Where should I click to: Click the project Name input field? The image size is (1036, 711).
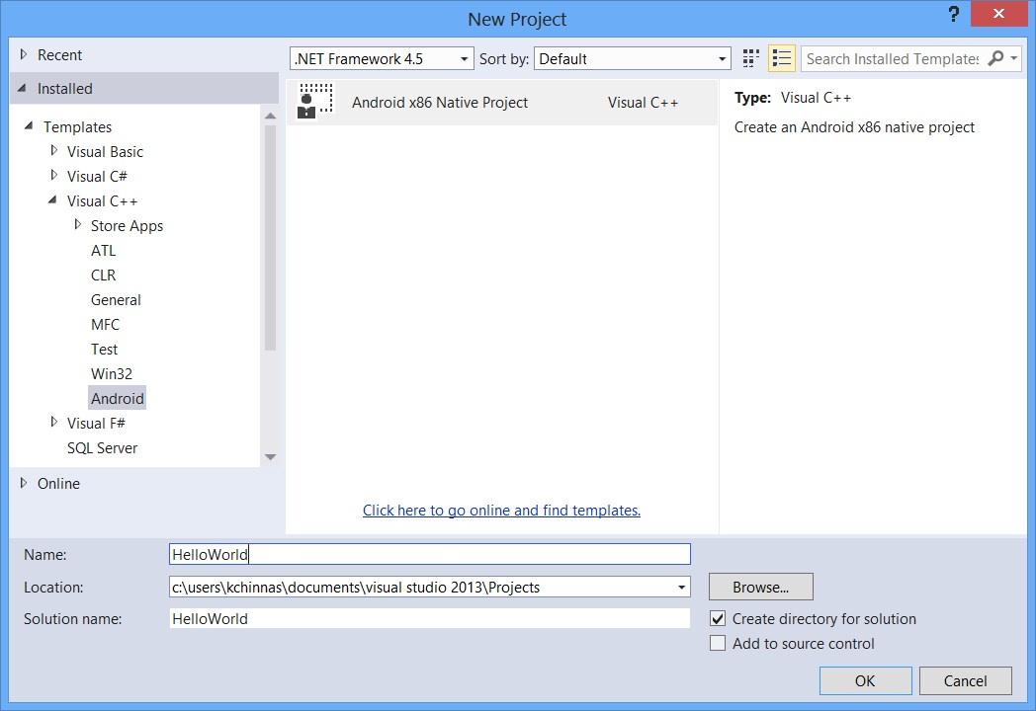[x=430, y=555]
